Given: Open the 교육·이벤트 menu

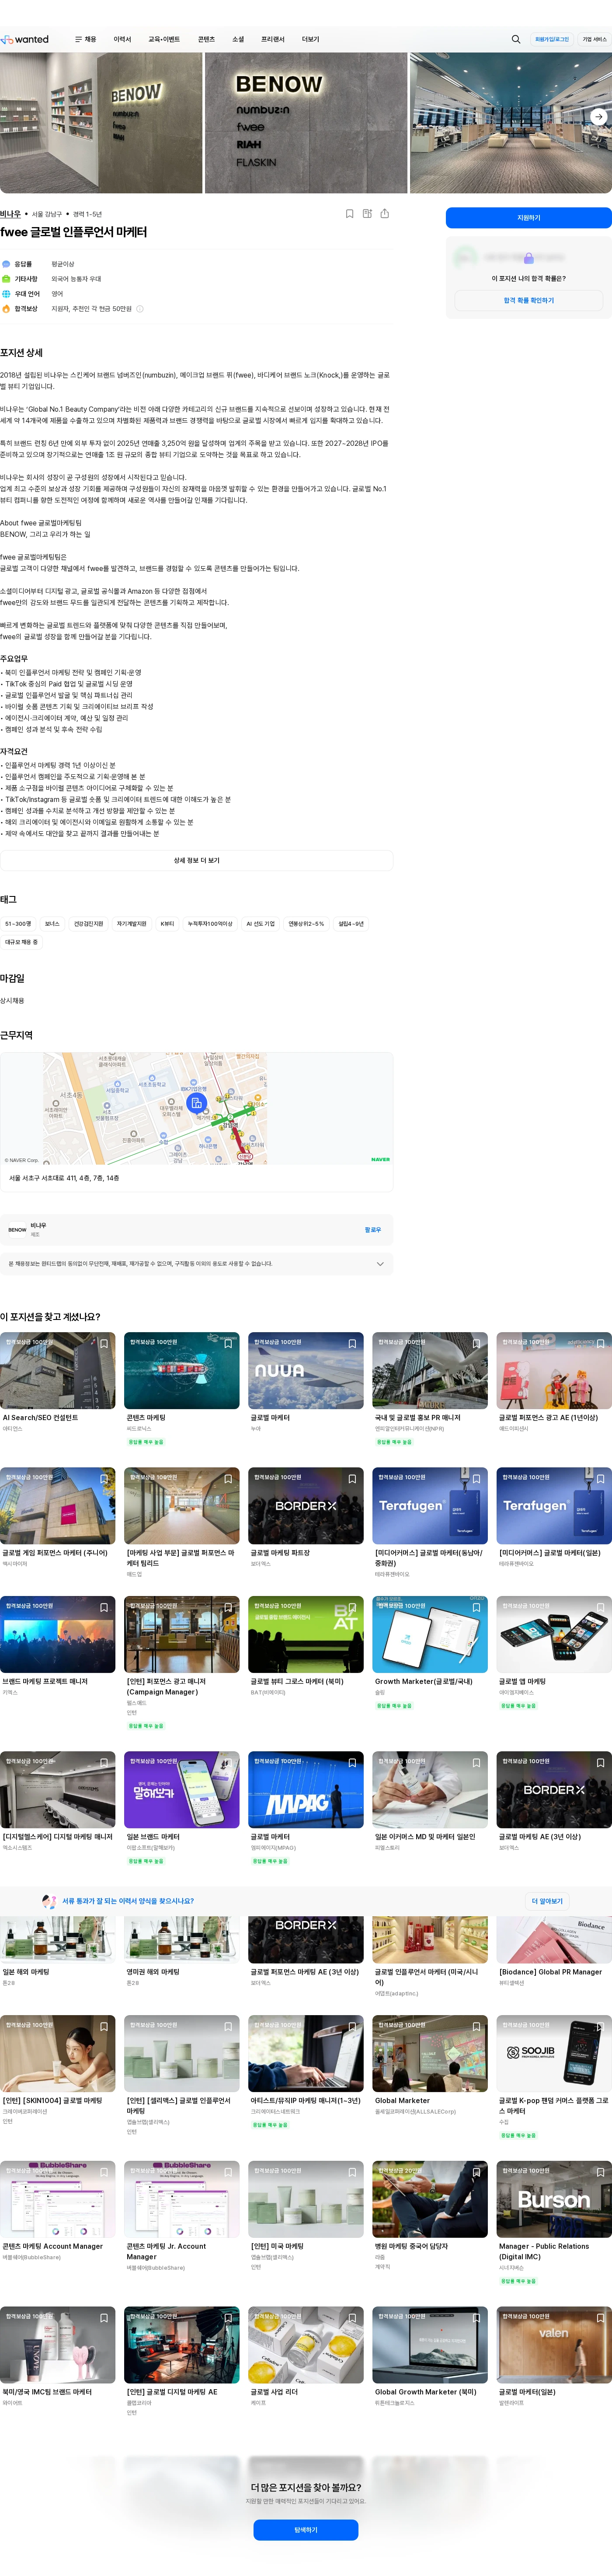Looking at the screenshot, I should 164,39.
